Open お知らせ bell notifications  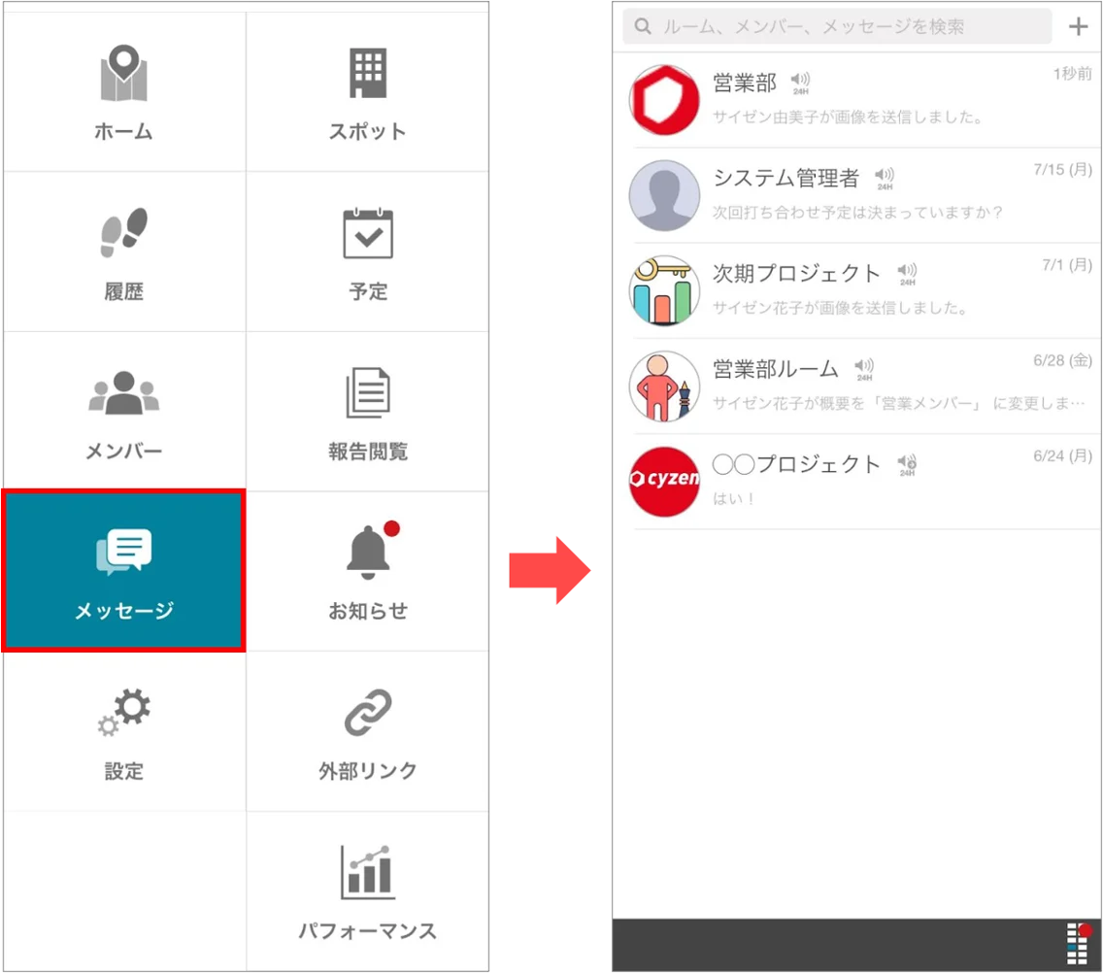368,552
